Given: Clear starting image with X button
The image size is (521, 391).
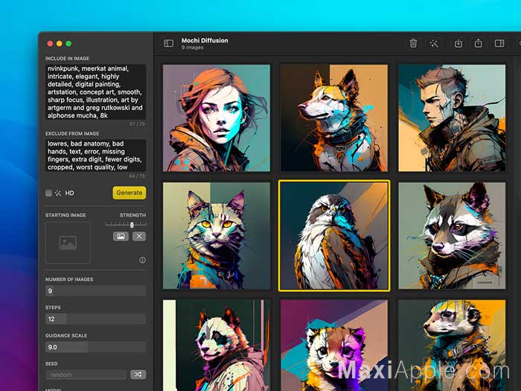Looking at the screenshot, I should point(139,236).
